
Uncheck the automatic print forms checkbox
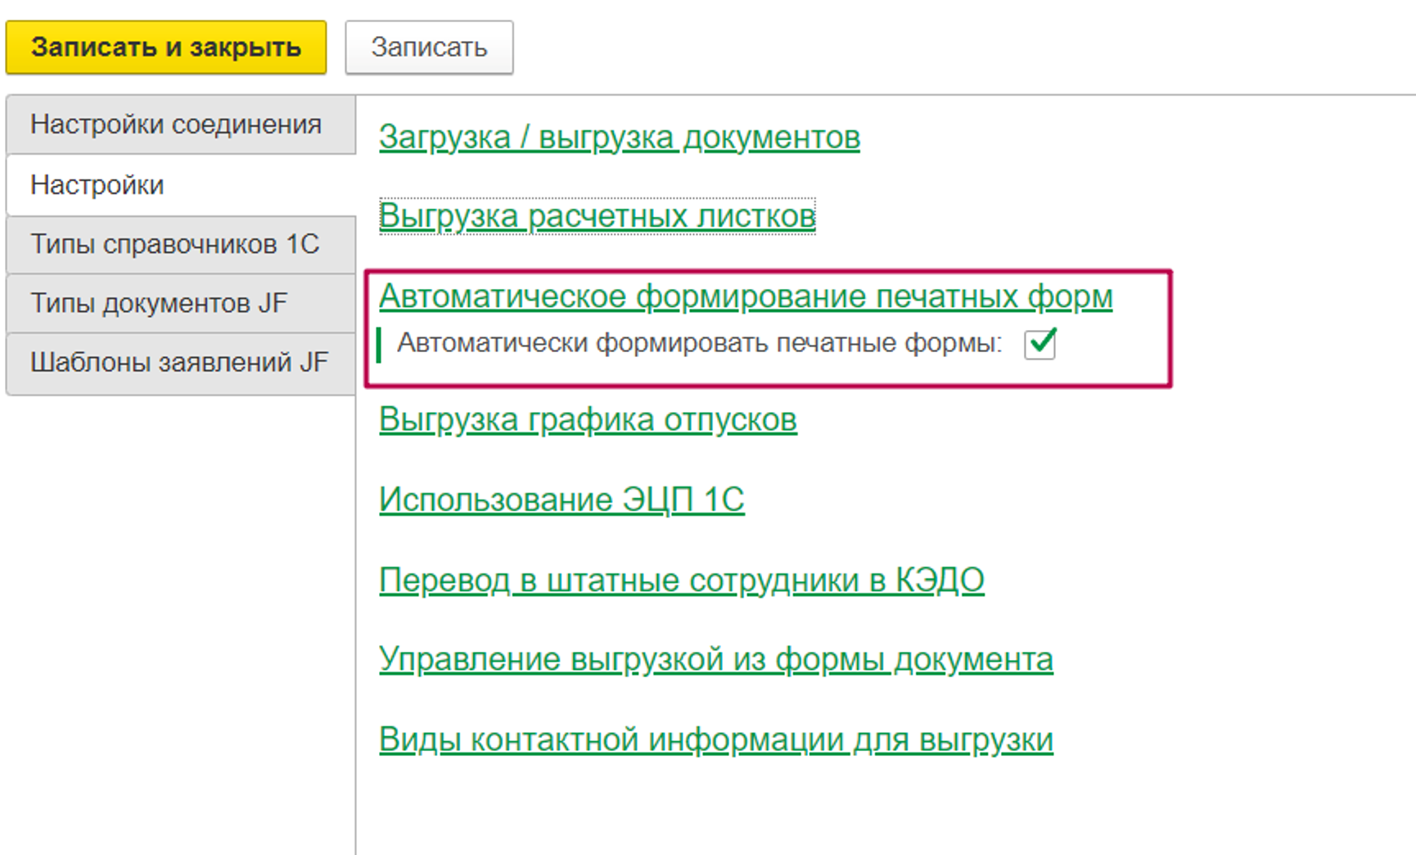coord(1039,344)
